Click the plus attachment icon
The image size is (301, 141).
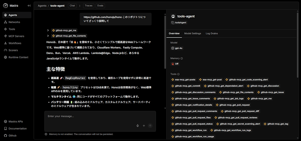pyautogui.click(x=144, y=126)
